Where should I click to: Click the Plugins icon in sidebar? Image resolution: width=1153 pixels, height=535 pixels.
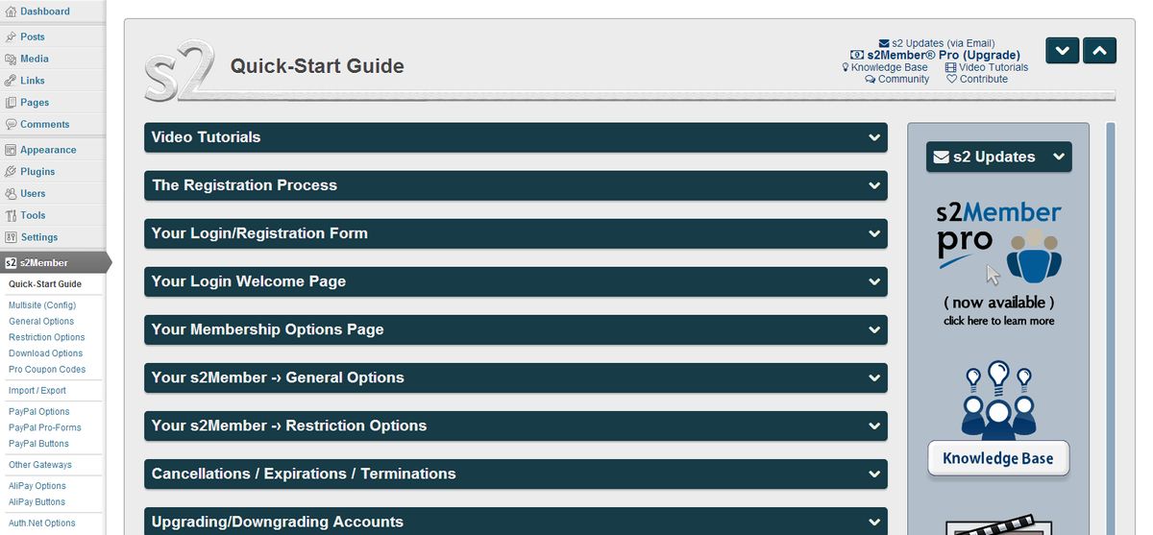pos(11,172)
